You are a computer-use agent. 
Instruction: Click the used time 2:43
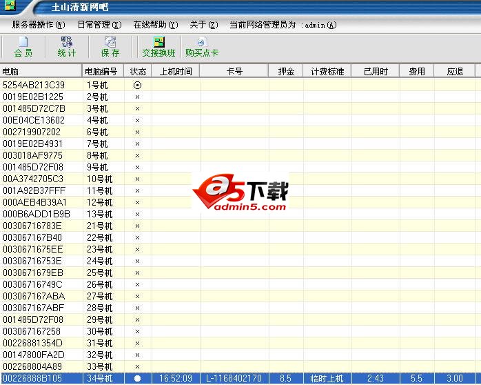[376, 378]
